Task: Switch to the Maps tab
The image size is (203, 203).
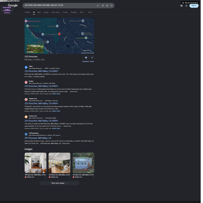Action: coord(39,12)
